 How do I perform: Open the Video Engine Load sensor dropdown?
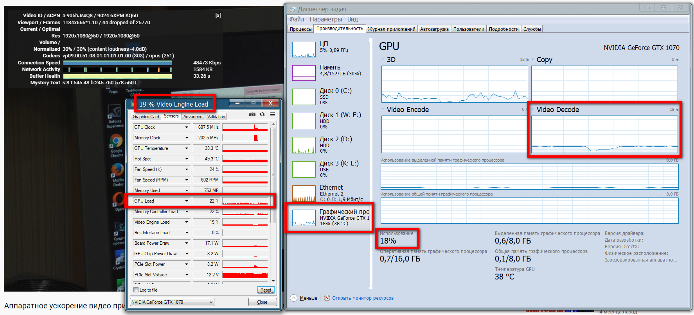coord(187,222)
